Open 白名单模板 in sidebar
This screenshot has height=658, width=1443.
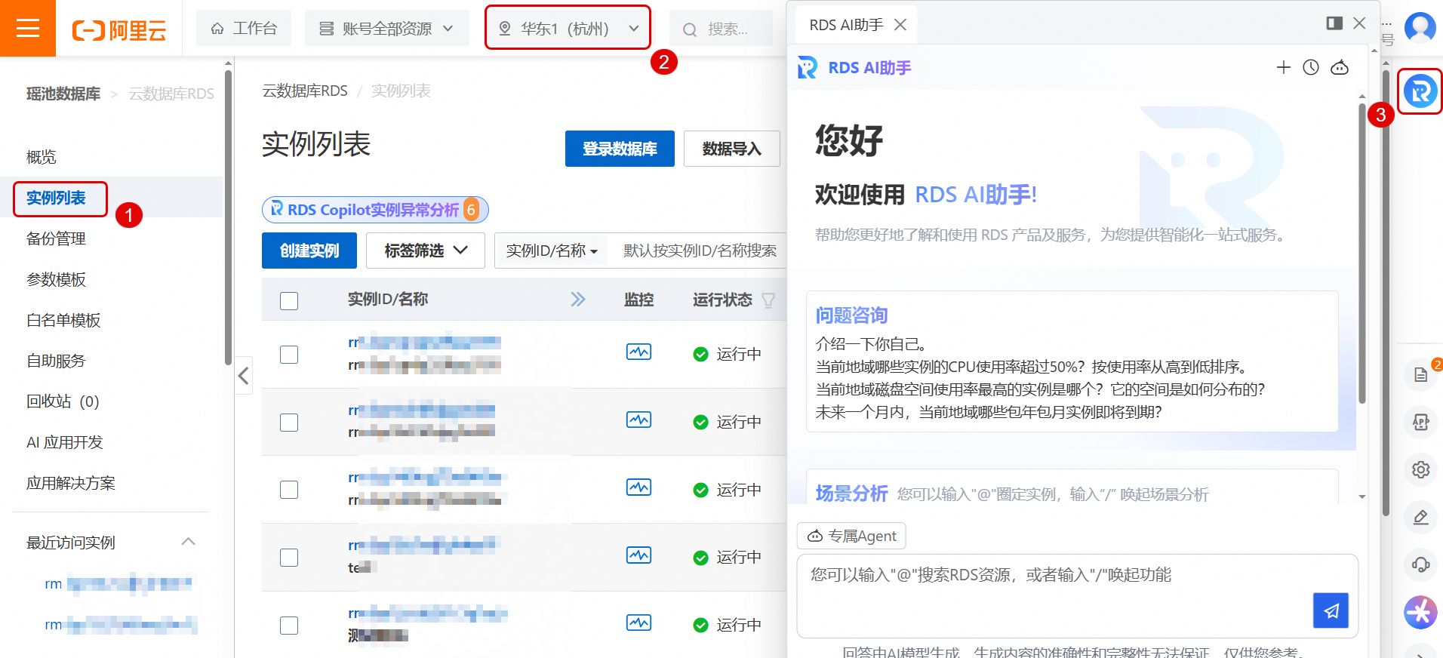coord(63,320)
